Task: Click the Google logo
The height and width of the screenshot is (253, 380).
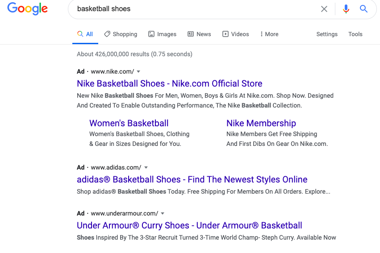Action: point(27,9)
